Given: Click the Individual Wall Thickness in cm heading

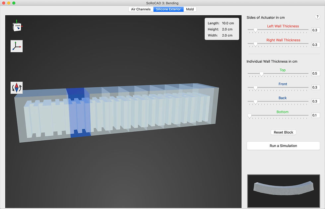Looking at the screenshot, I should coord(272,61).
